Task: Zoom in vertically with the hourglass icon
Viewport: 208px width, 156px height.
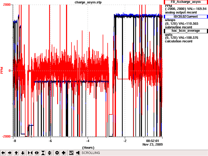Action: point(43,153)
